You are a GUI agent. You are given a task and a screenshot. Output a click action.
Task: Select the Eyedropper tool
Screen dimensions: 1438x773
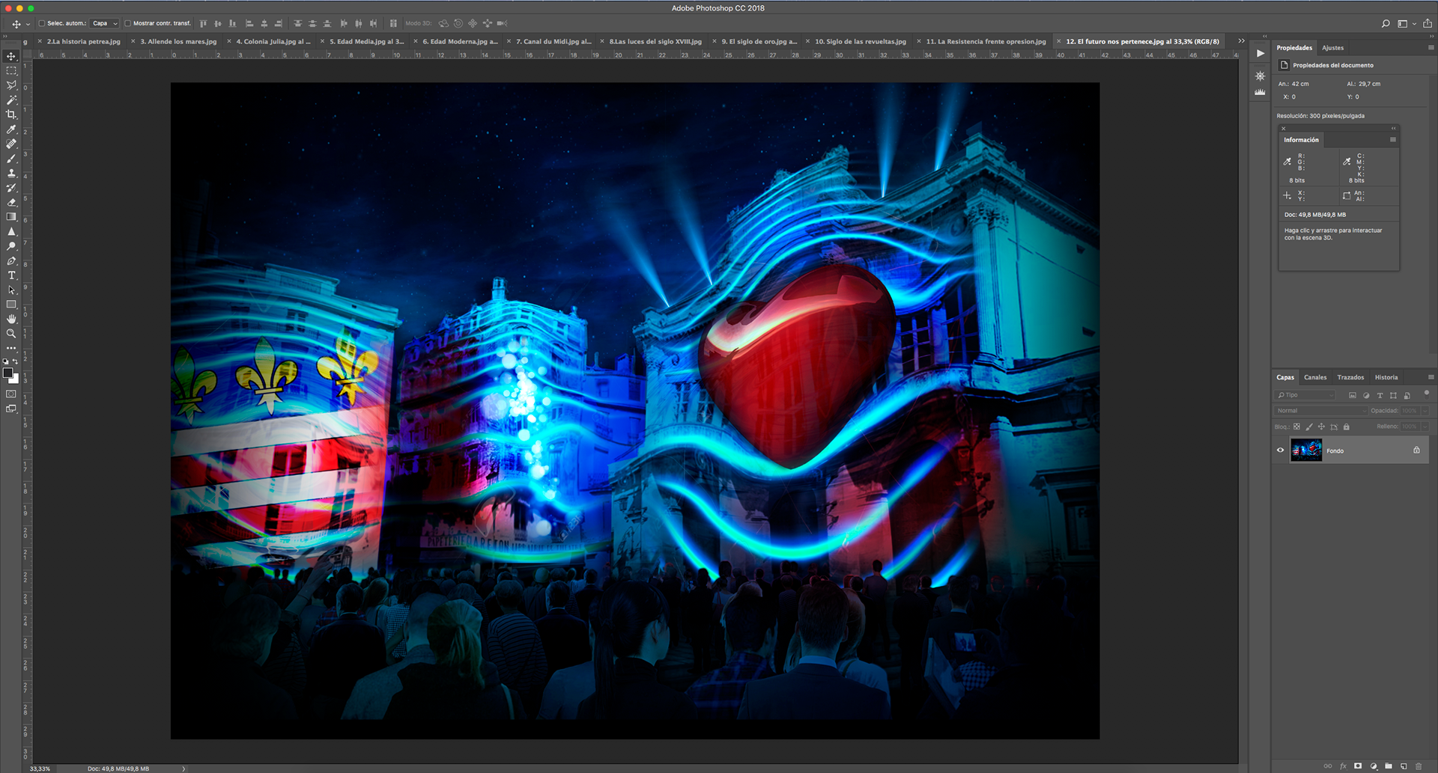point(11,129)
